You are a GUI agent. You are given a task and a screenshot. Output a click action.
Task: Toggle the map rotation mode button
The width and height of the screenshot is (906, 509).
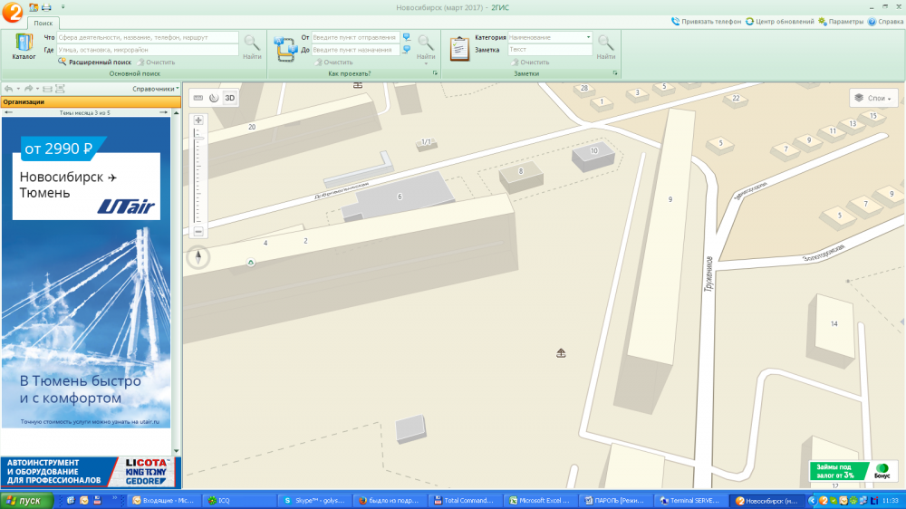pos(214,98)
